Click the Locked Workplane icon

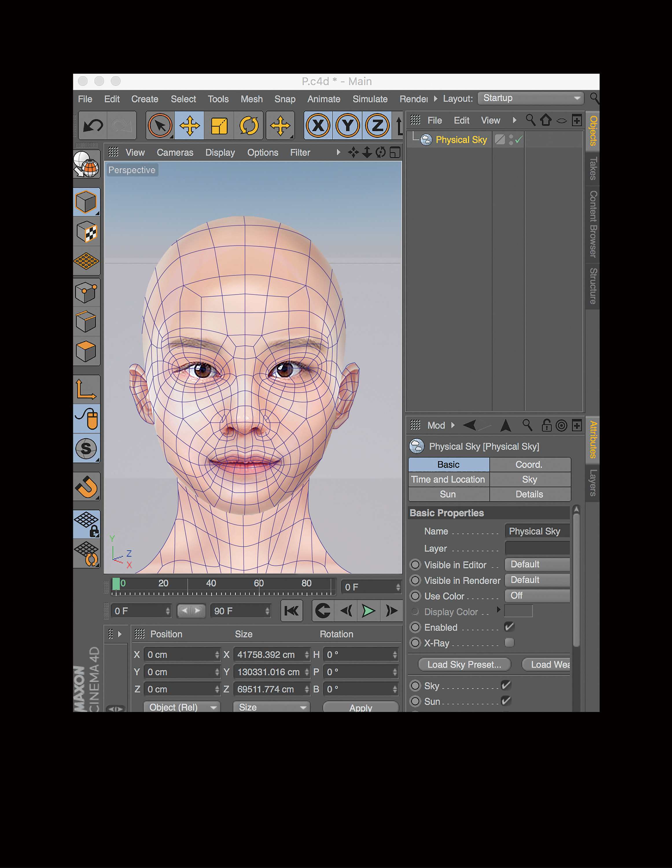point(86,524)
